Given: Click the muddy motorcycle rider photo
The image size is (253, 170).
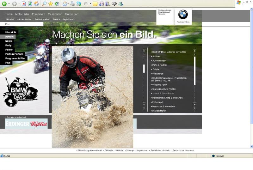Looking at the screenshot, I should pos(92,97).
